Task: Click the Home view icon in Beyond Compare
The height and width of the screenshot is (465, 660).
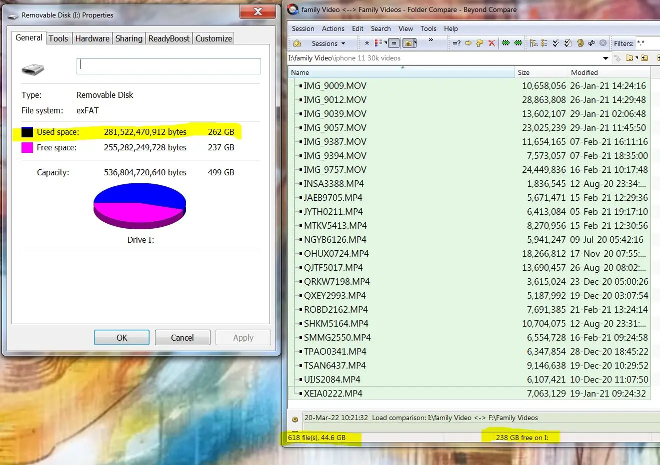Action: point(297,43)
